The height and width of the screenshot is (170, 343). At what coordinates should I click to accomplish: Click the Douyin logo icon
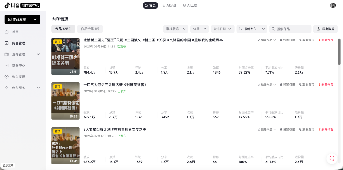(x=7, y=5)
